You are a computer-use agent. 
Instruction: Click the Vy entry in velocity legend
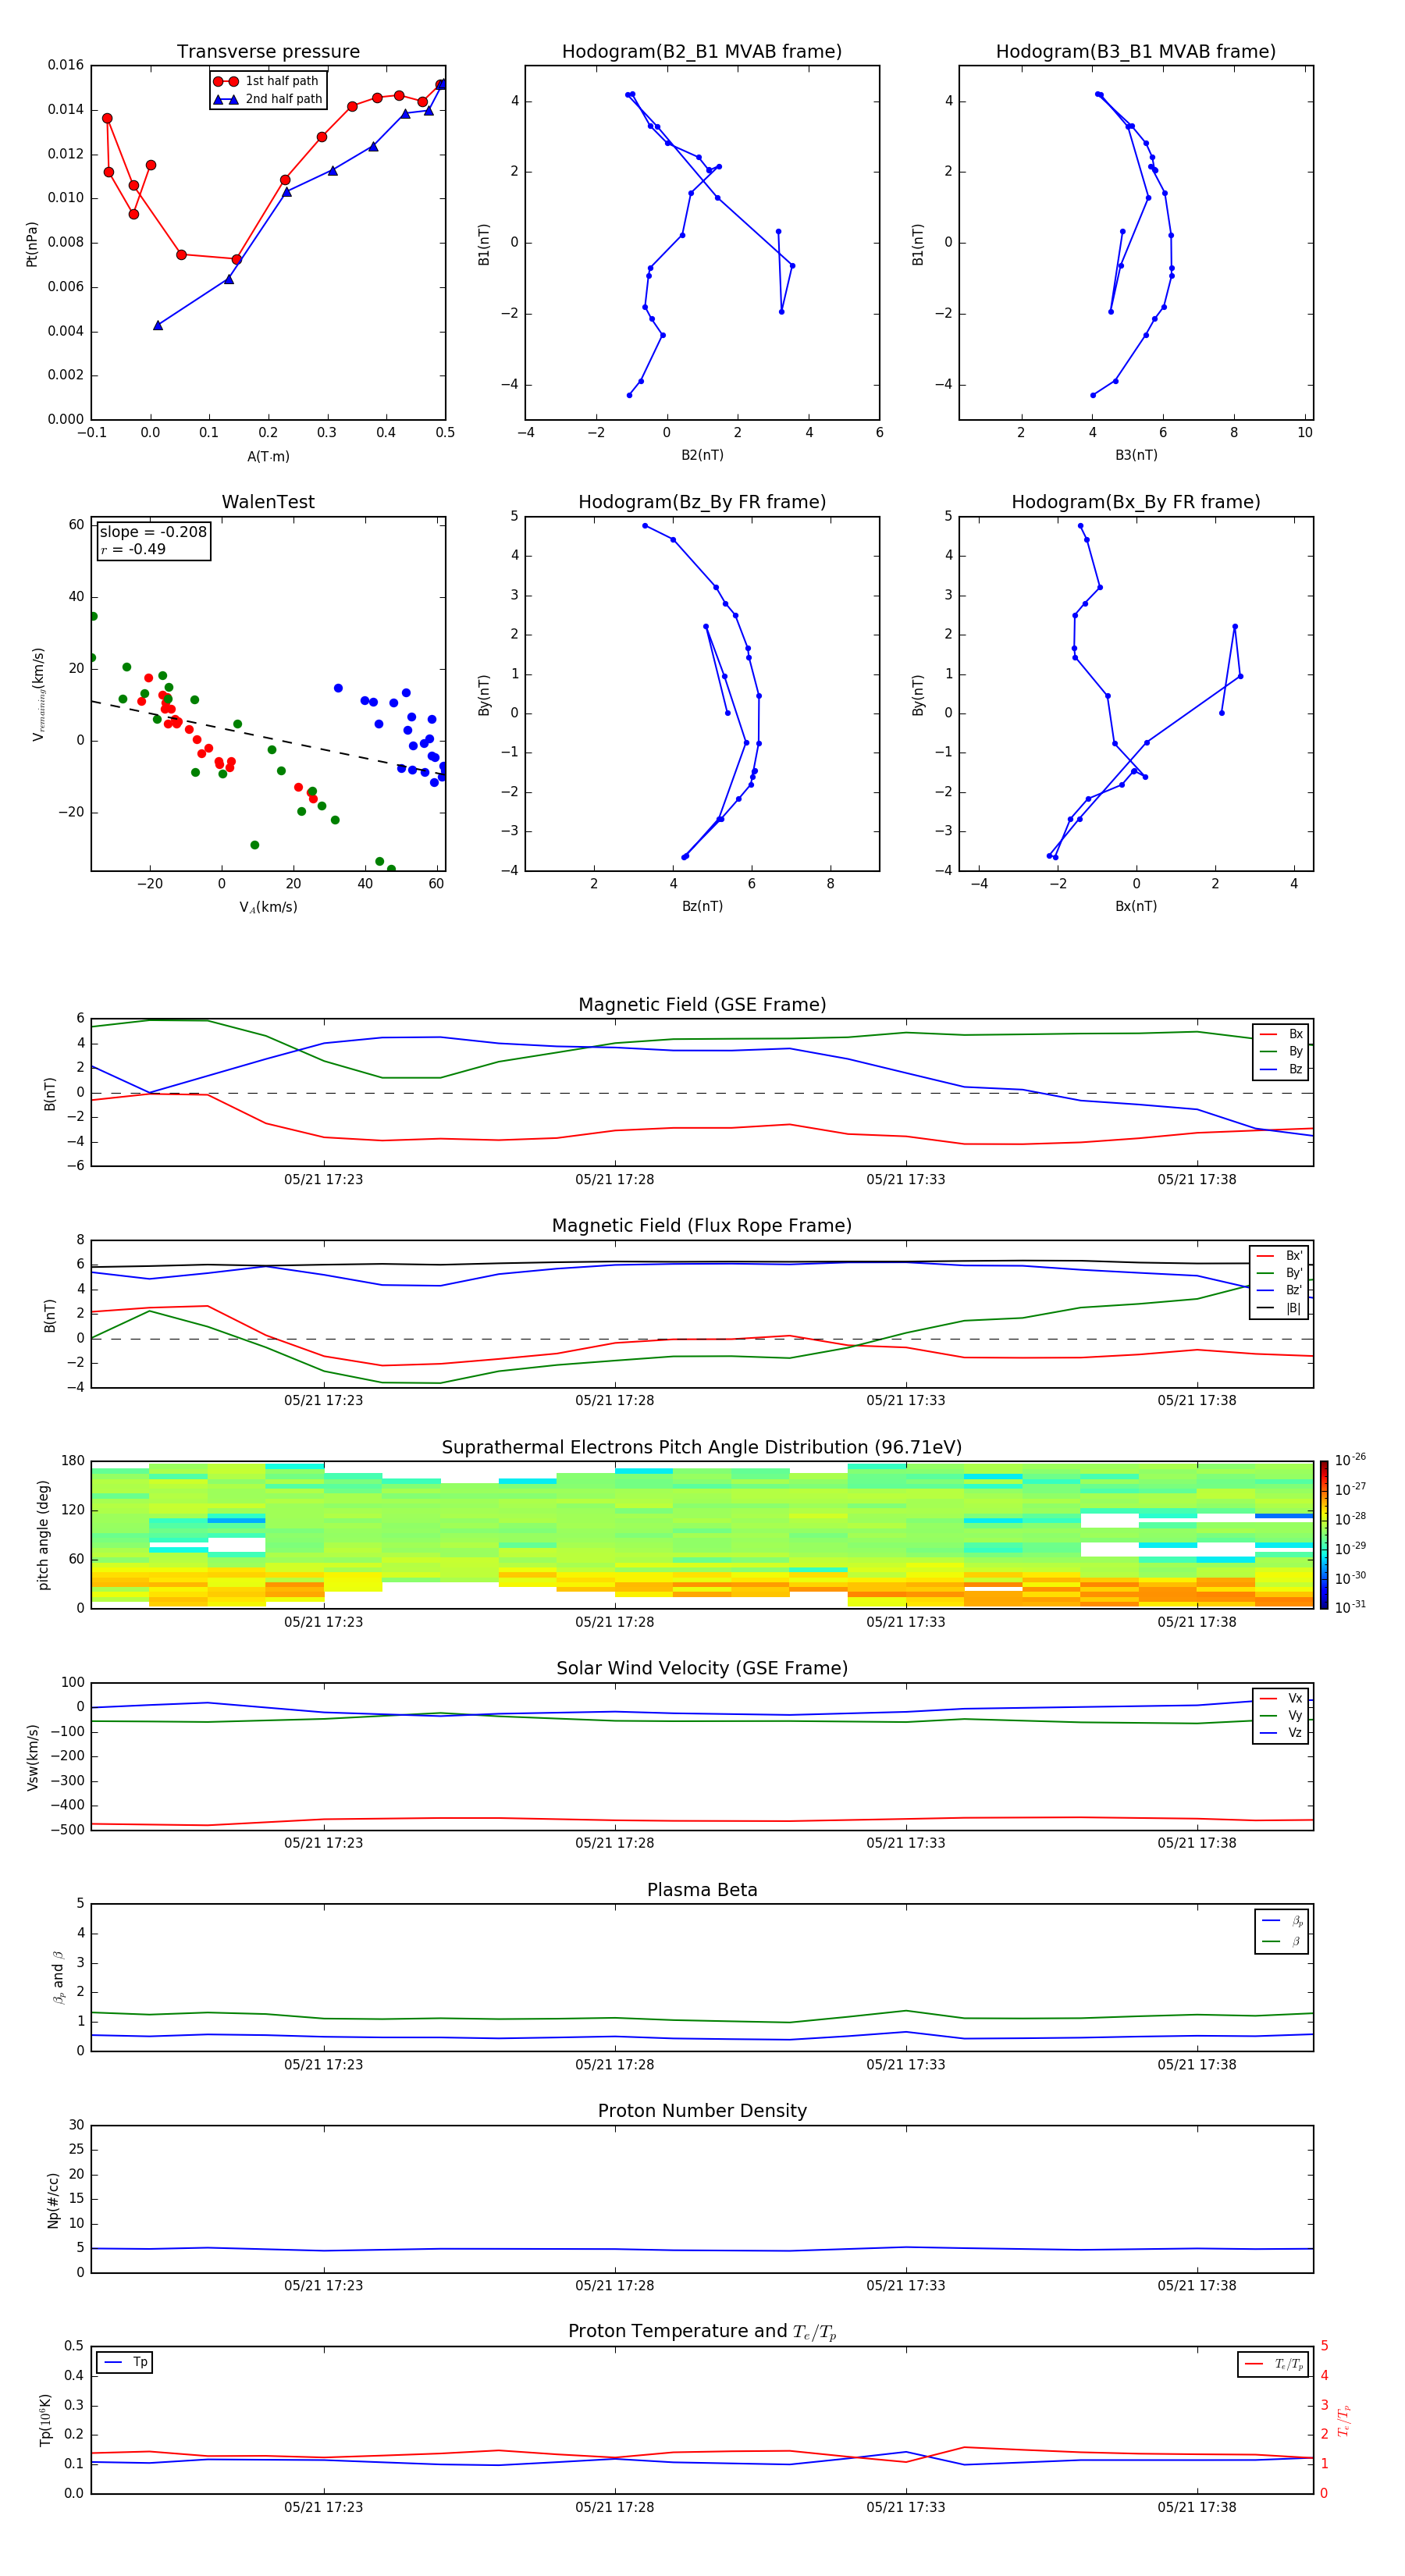pyautogui.click(x=1282, y=1715)
